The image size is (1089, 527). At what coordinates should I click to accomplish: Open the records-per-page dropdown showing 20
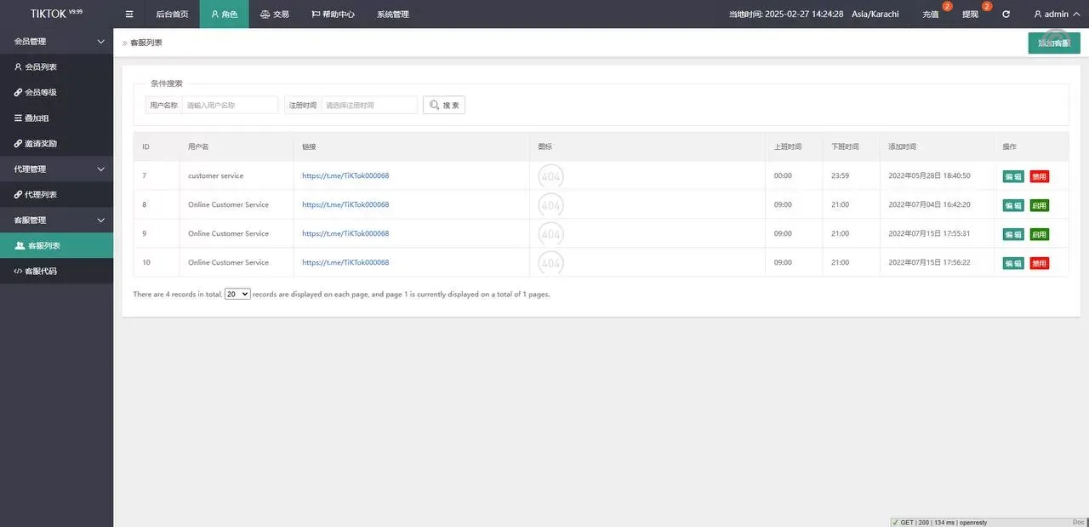point(237,294)
